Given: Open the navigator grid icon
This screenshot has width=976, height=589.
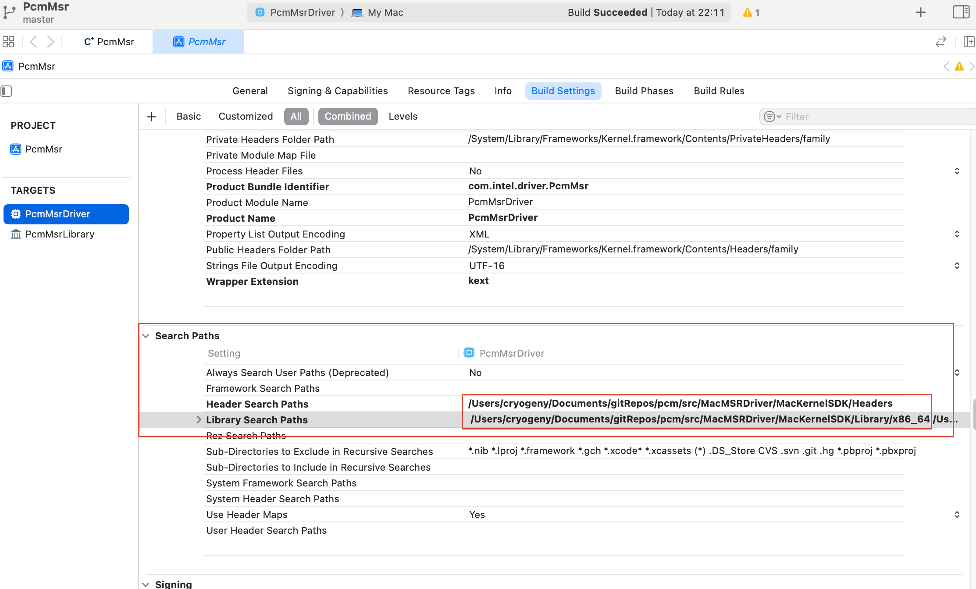Looking at the screenshot, I should click(x=8, y=42).
